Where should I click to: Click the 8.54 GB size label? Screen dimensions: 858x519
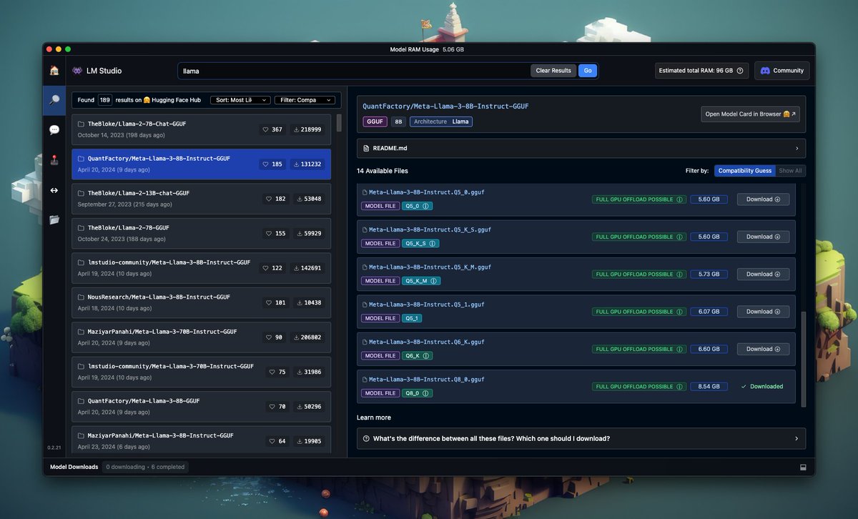pyautogui.click(x=709, y=387)
